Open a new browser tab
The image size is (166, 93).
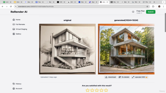click(x=154, y=2)
